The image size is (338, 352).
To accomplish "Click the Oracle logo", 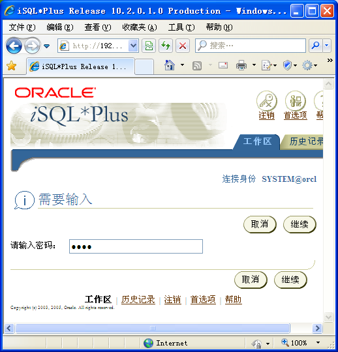I will 55,93.
